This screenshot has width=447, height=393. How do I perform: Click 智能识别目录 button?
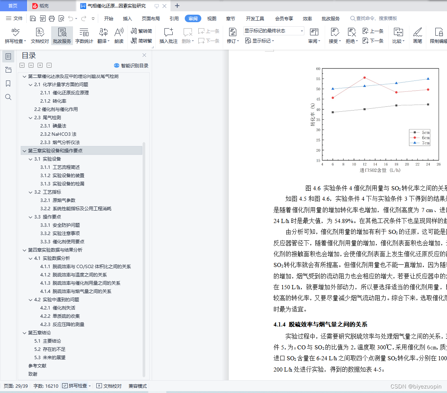click(131, 65)
